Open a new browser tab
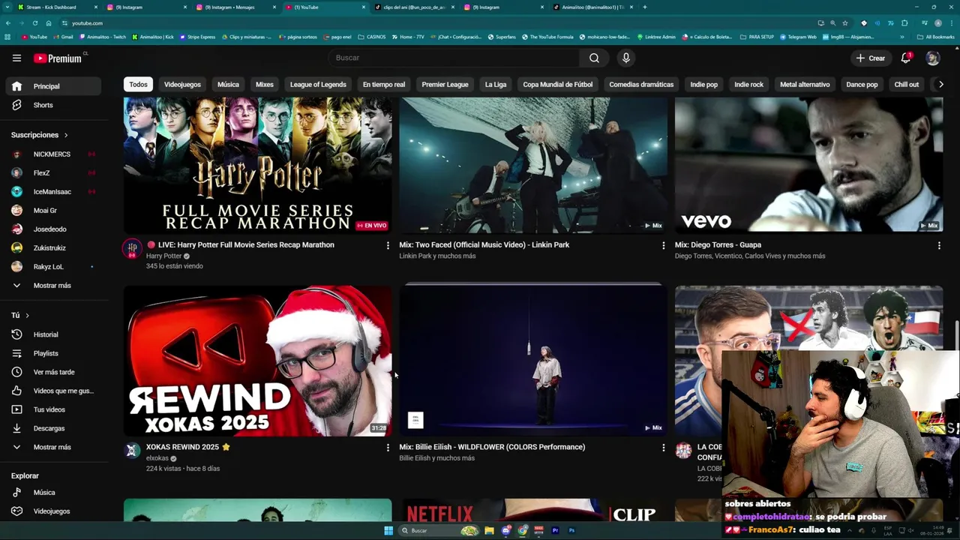This screenshot has width=960, height=540. click(645, 7)
